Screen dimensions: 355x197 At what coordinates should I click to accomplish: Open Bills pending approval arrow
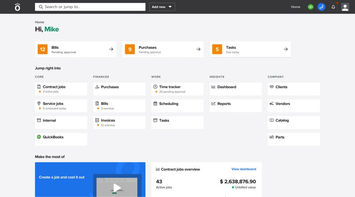111,49
